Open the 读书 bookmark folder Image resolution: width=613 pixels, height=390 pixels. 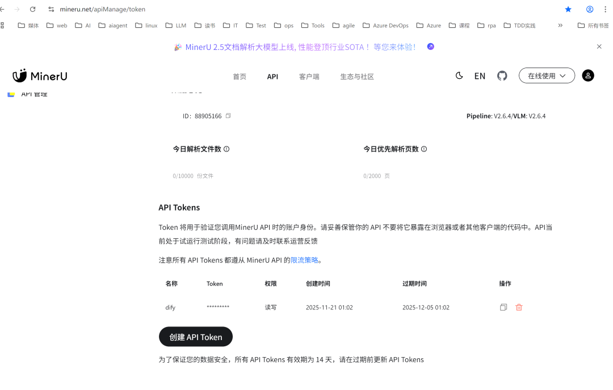point(205,26)
